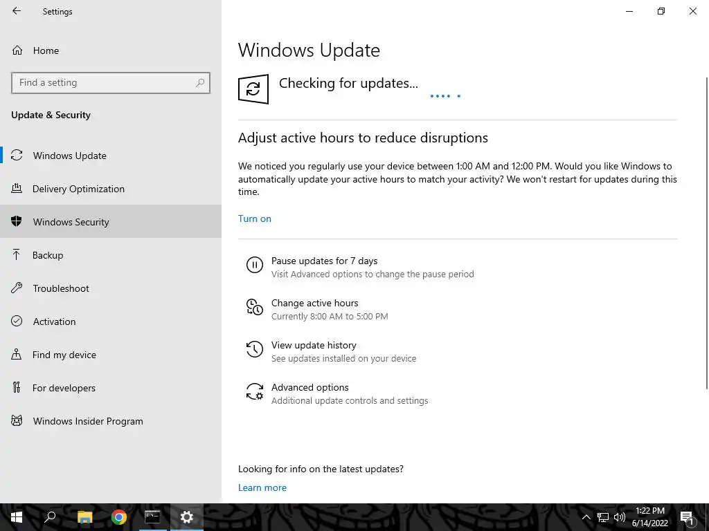Minimize the Settings window
The image size is (709, 531).
[x=629, y=11]
